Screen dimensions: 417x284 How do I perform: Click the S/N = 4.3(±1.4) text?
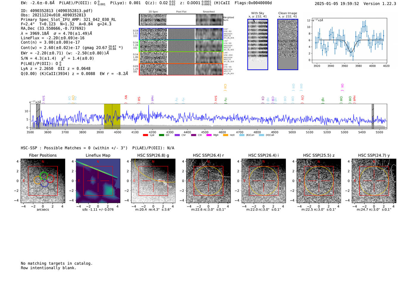[x=38, y=58]
